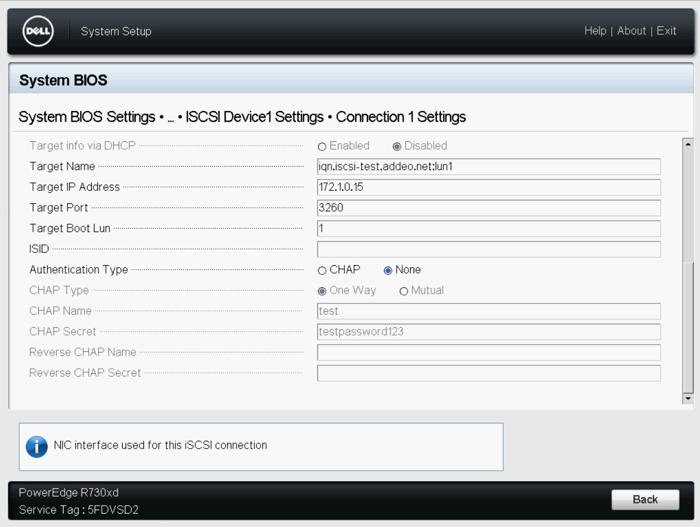This screenshot has height=527, width=700.
Task: Click the Target IP Address label
Action: pyautogui.click(x=74, y=187)
